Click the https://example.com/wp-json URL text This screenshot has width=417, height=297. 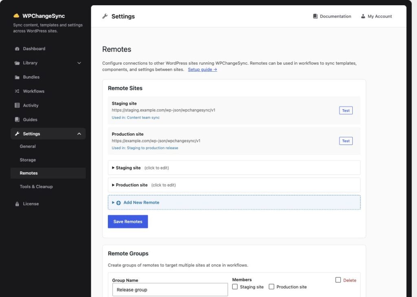tap(156, 141)
